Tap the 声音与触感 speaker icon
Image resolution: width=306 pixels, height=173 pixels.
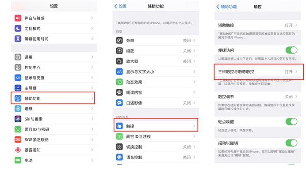tap(18, 18)
